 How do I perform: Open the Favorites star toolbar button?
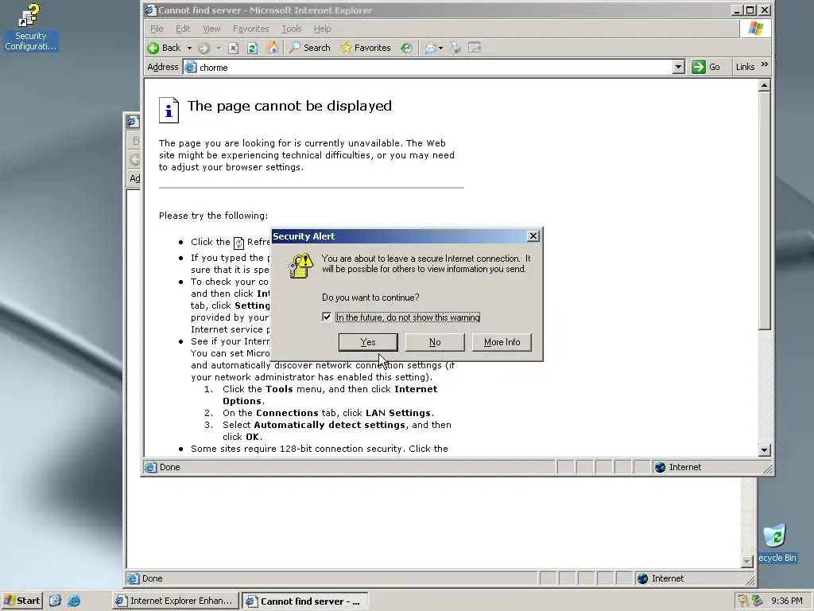[366, 48]
